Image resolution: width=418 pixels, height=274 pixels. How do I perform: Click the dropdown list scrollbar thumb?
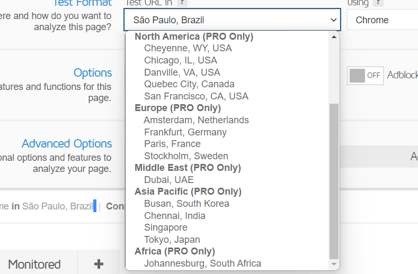pyautogui.click(x=334, y=181)
